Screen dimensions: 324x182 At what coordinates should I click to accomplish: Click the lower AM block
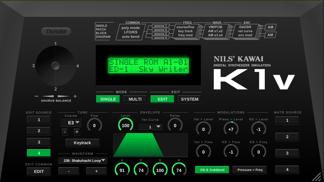pos(270,35)
